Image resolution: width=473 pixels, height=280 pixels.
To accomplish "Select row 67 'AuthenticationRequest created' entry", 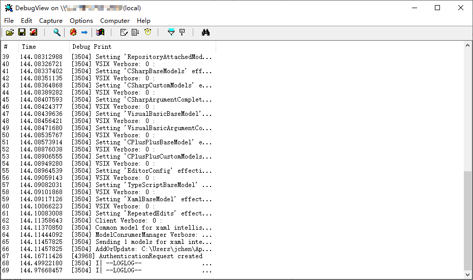I will click(x=107, y=256).
